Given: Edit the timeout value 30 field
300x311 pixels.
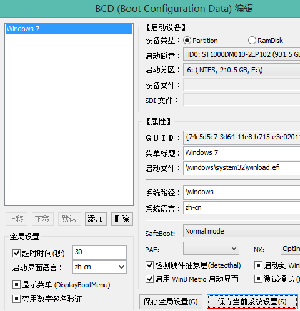Looking at the screenshot, I should [x=99, y=252].
